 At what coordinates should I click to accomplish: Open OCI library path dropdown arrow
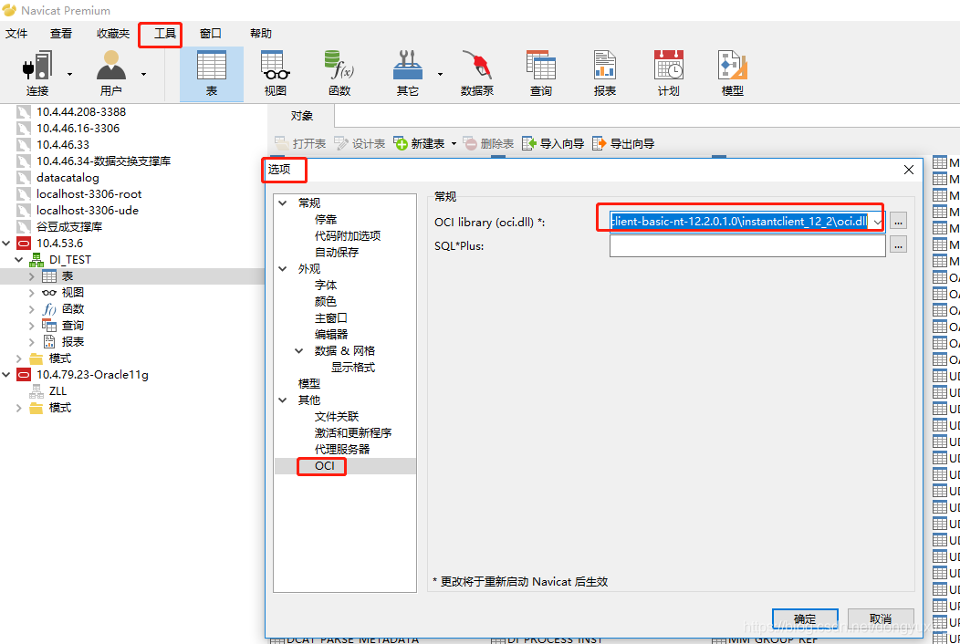(878, 222)
